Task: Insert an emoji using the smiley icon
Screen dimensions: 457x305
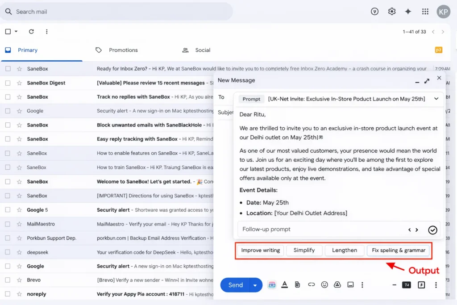Action: (x=324, y=285)
